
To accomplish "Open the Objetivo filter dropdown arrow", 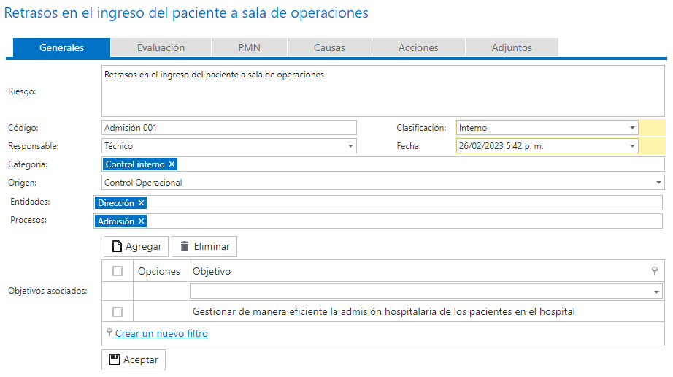I will 656,292.
